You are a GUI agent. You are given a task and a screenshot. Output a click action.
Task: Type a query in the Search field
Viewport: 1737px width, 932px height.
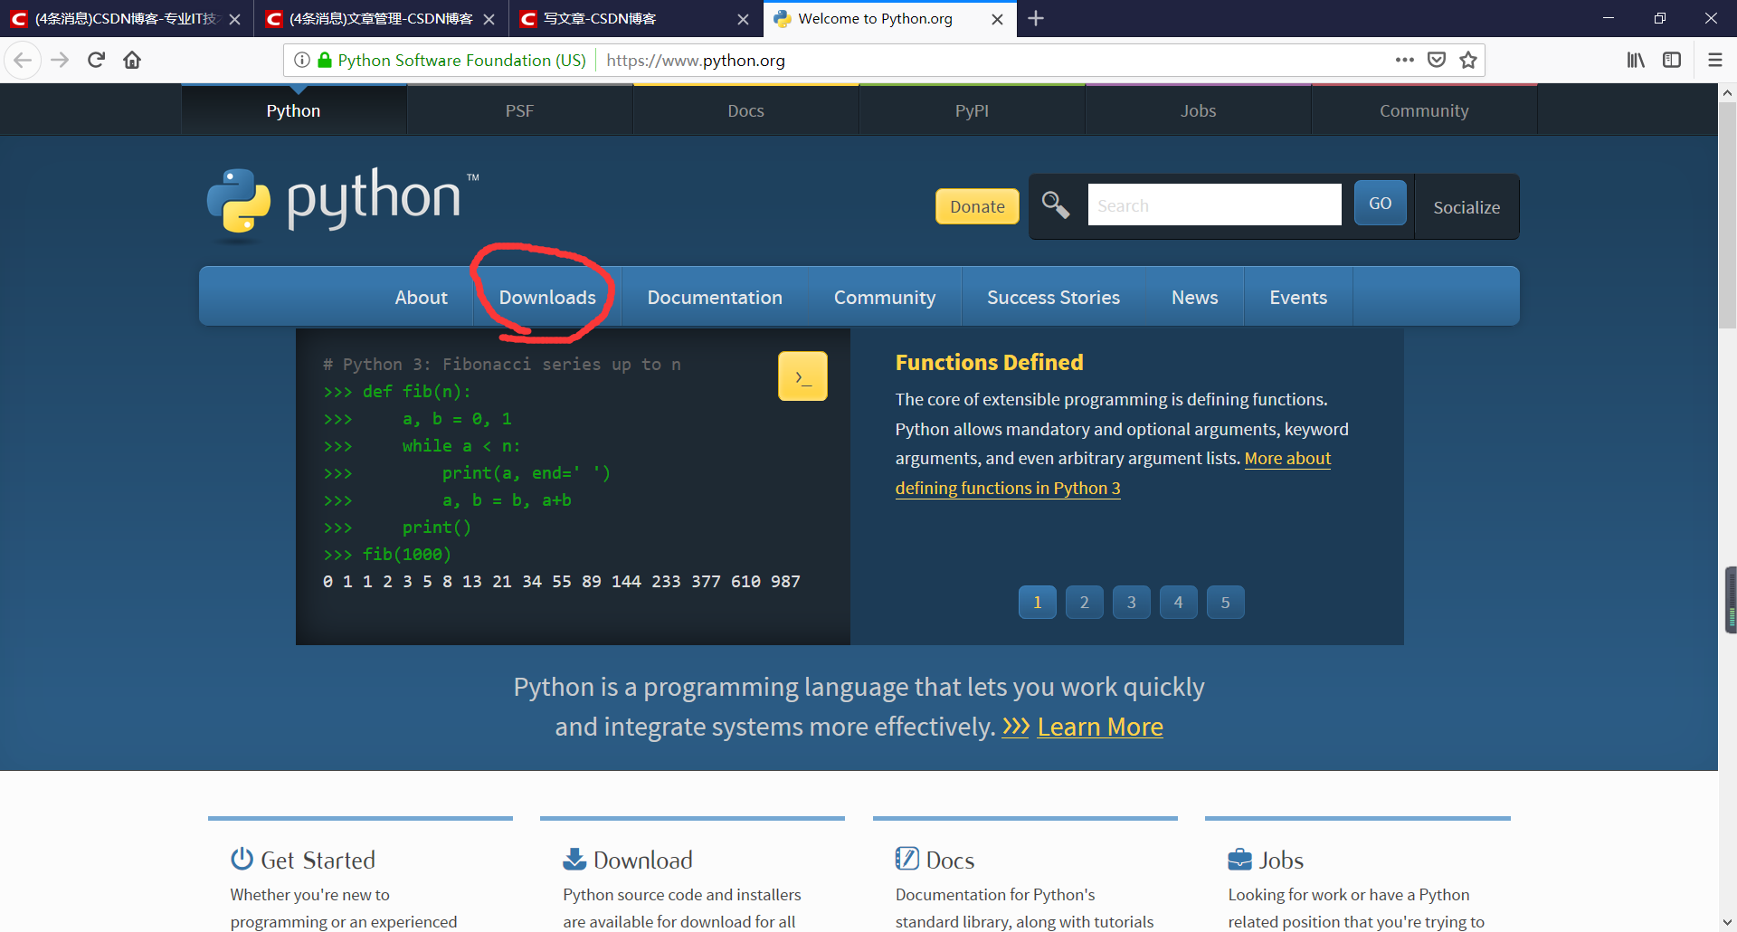tap(1214, 204)
